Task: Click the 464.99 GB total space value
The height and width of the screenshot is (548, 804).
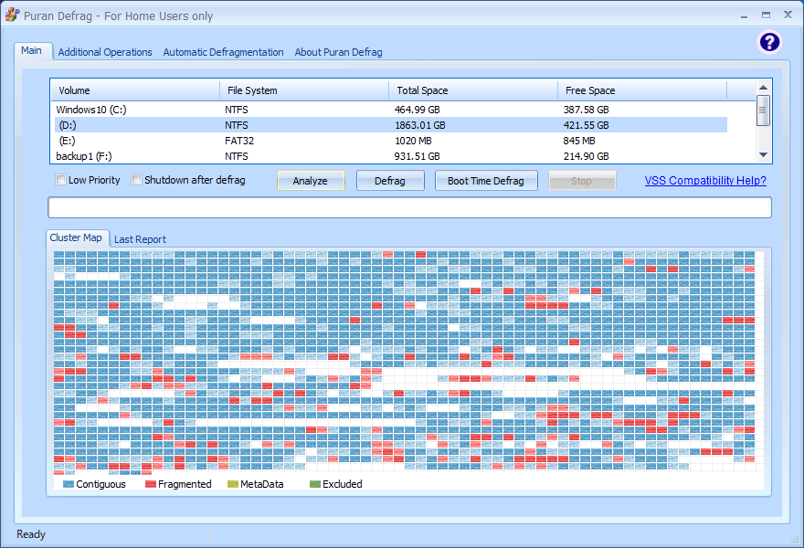Action: pyautogui.click(x=418, y=110)
